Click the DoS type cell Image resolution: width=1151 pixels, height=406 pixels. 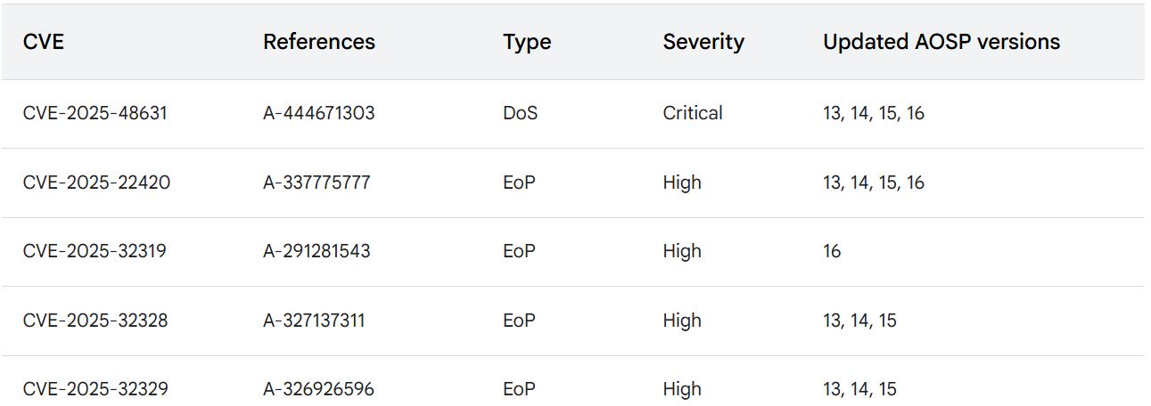[520, 113]
